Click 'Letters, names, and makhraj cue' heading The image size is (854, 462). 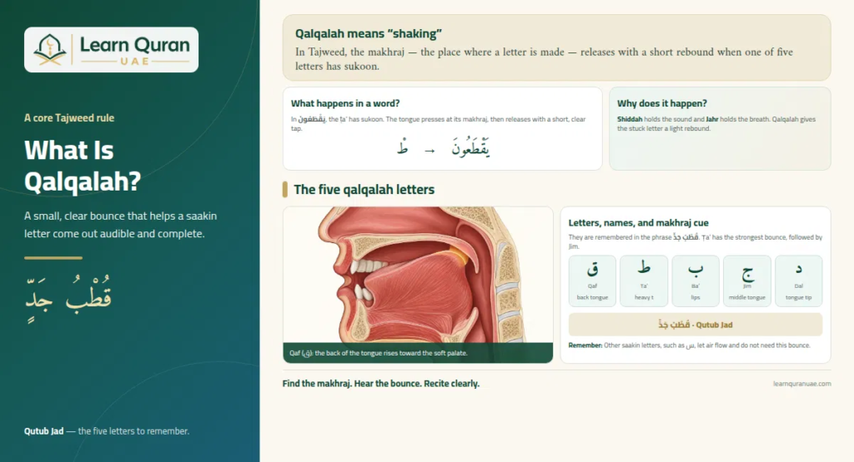pyautogui.click(x=638, y=223)
